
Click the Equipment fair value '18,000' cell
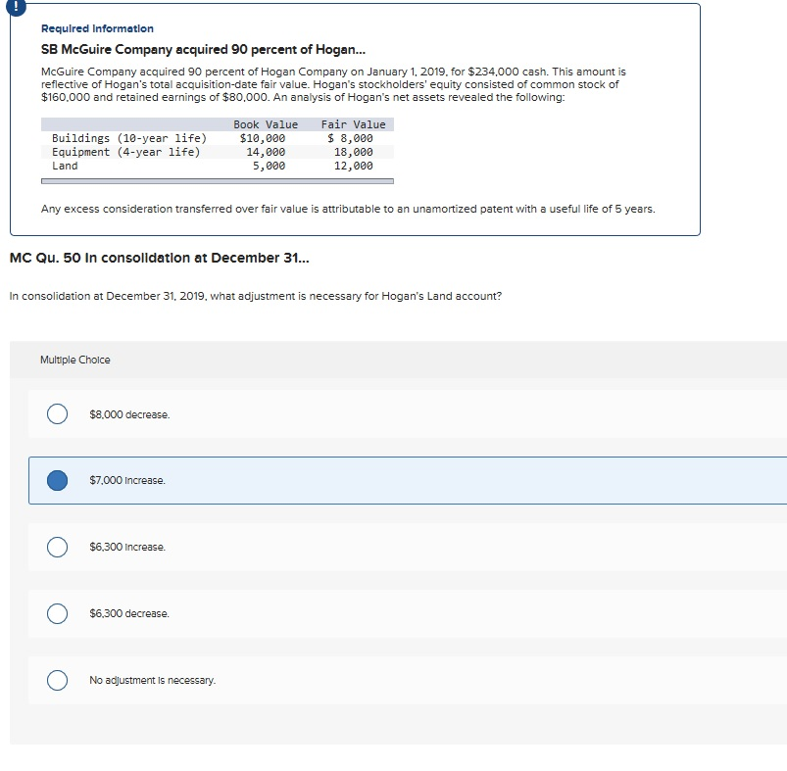pyautogui.click(x=354, y=152)
